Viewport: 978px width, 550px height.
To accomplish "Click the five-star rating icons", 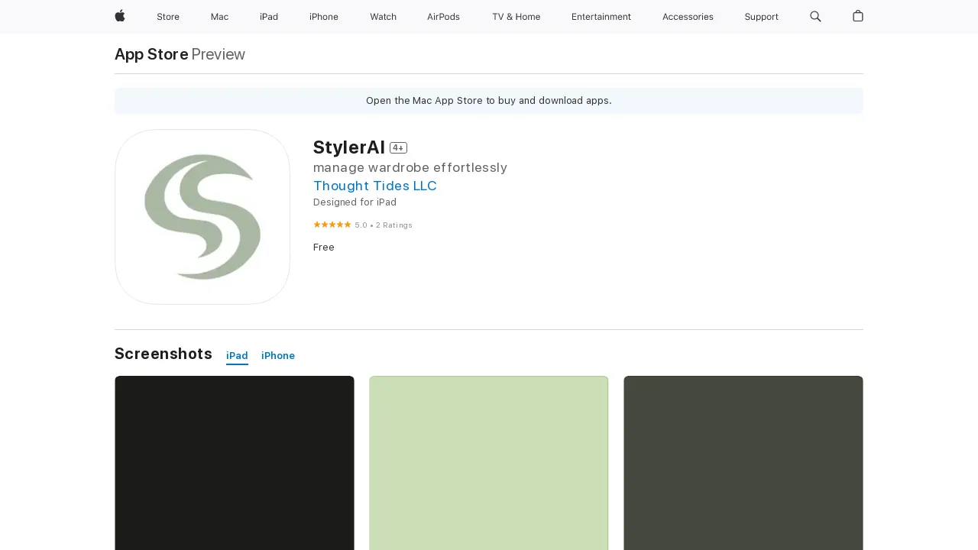I will 332,225.
